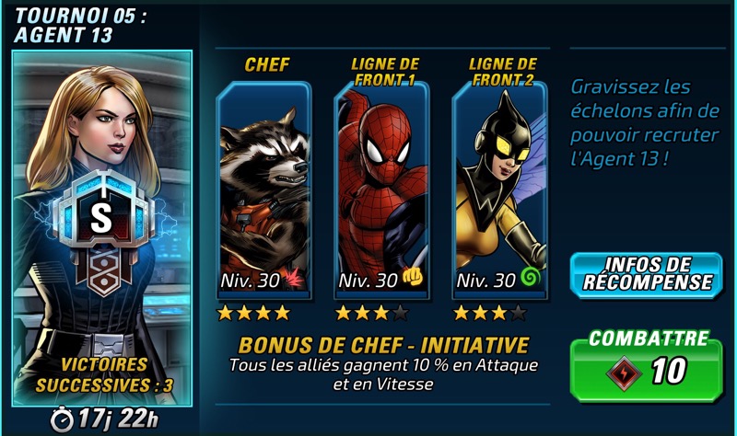Viewport: 737px width, 436px height.
Task: Click Rocket Raccoon's four gold stars
Action: 254,313
